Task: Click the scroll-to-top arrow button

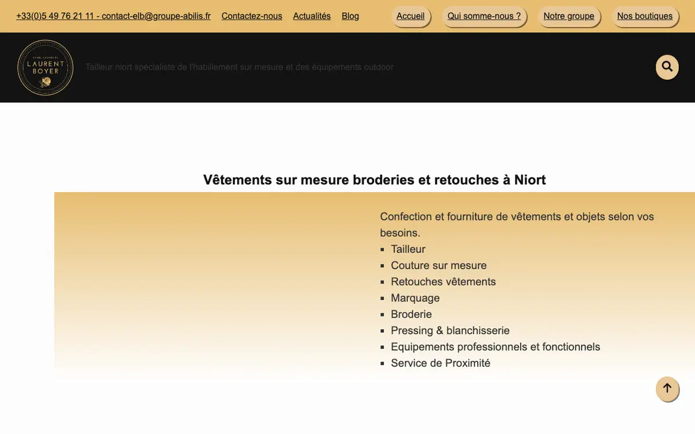Action: tap(667, 388)
